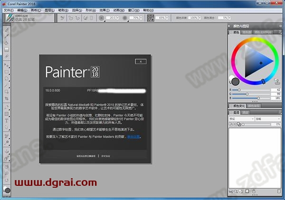285x200 pixels.
Task: Open the brush selector preview icon
Action: [8, 18]
